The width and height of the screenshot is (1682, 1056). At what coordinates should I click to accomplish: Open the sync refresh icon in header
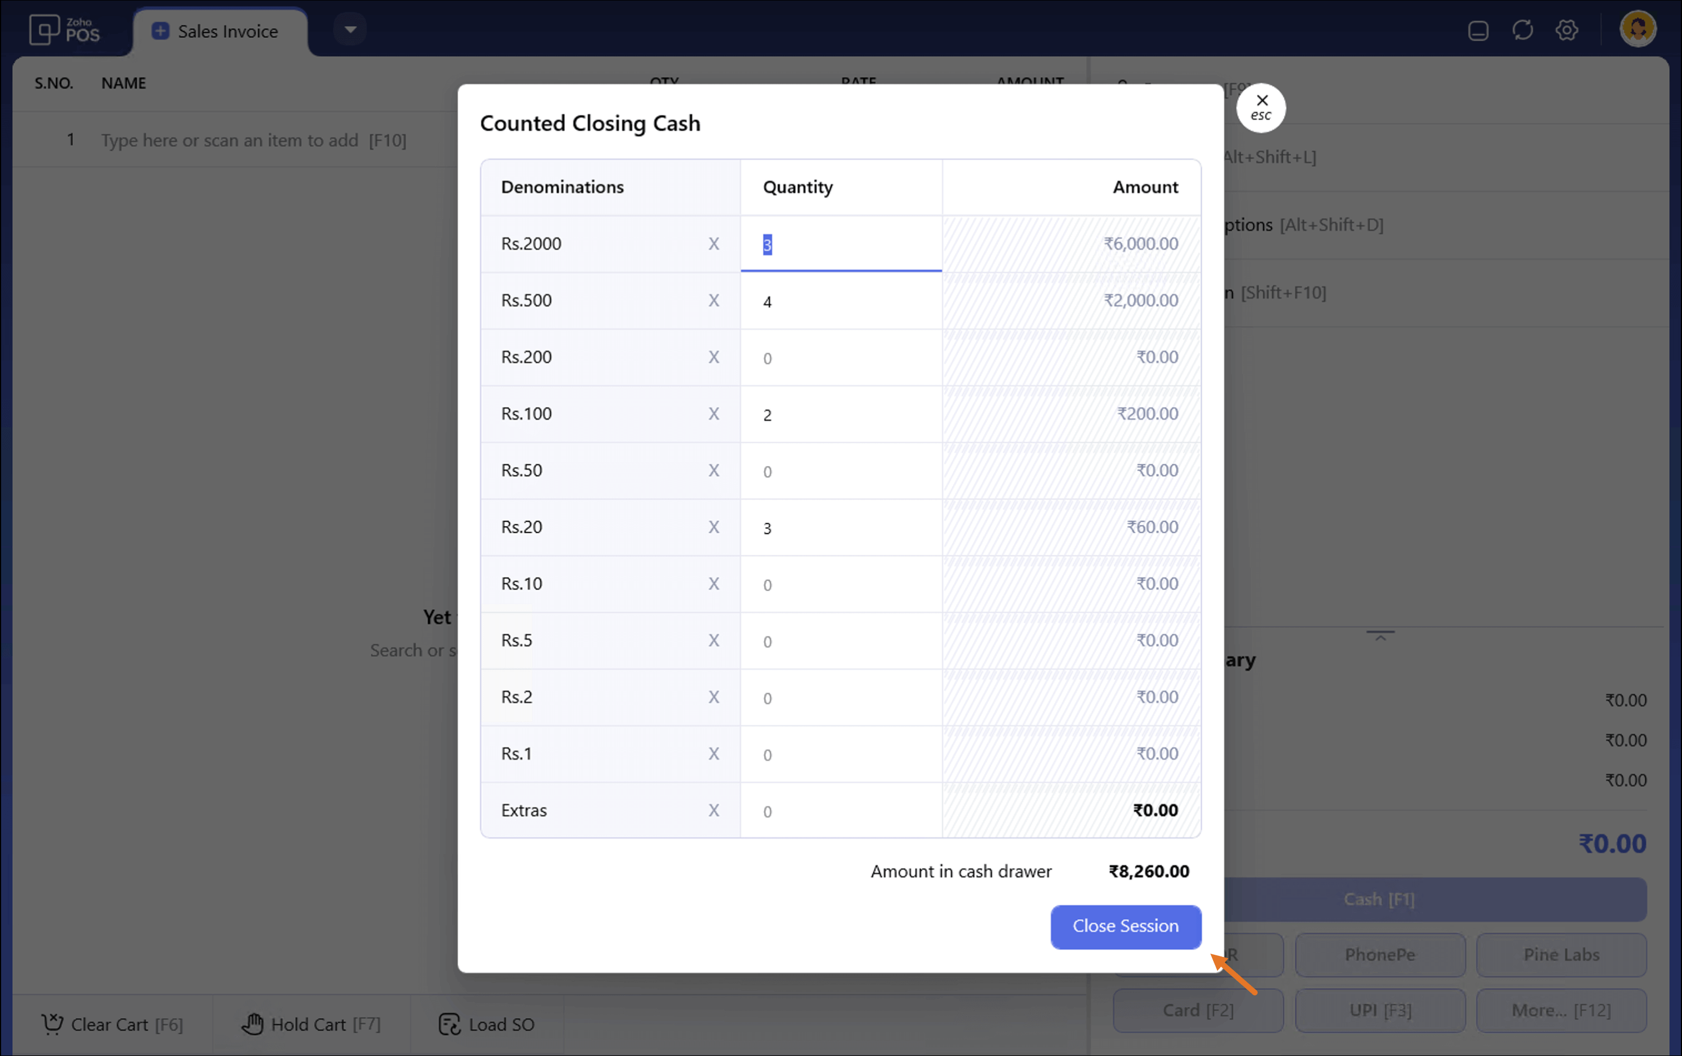click(1523, 30)
